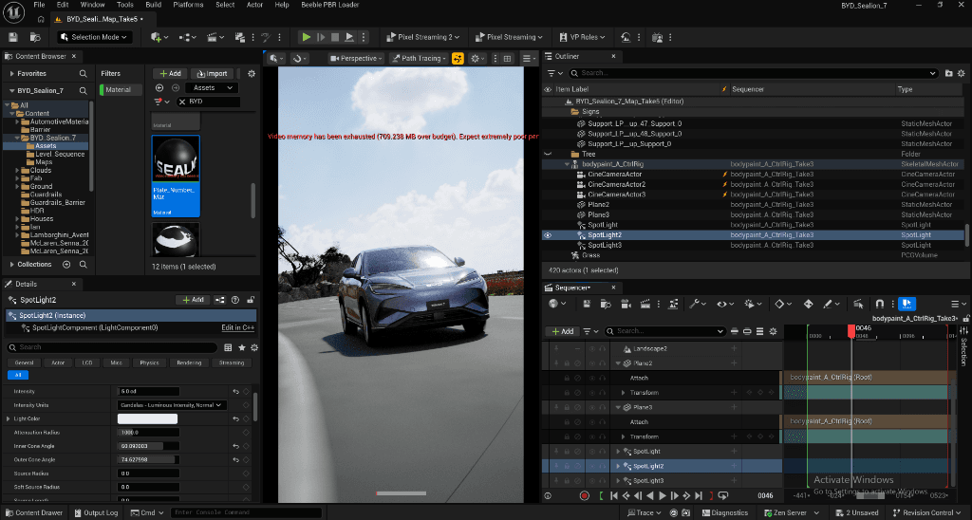
Task: Play the sequence forward in the Sequencer
Action: pyautogui.click(x=662, y=496)
